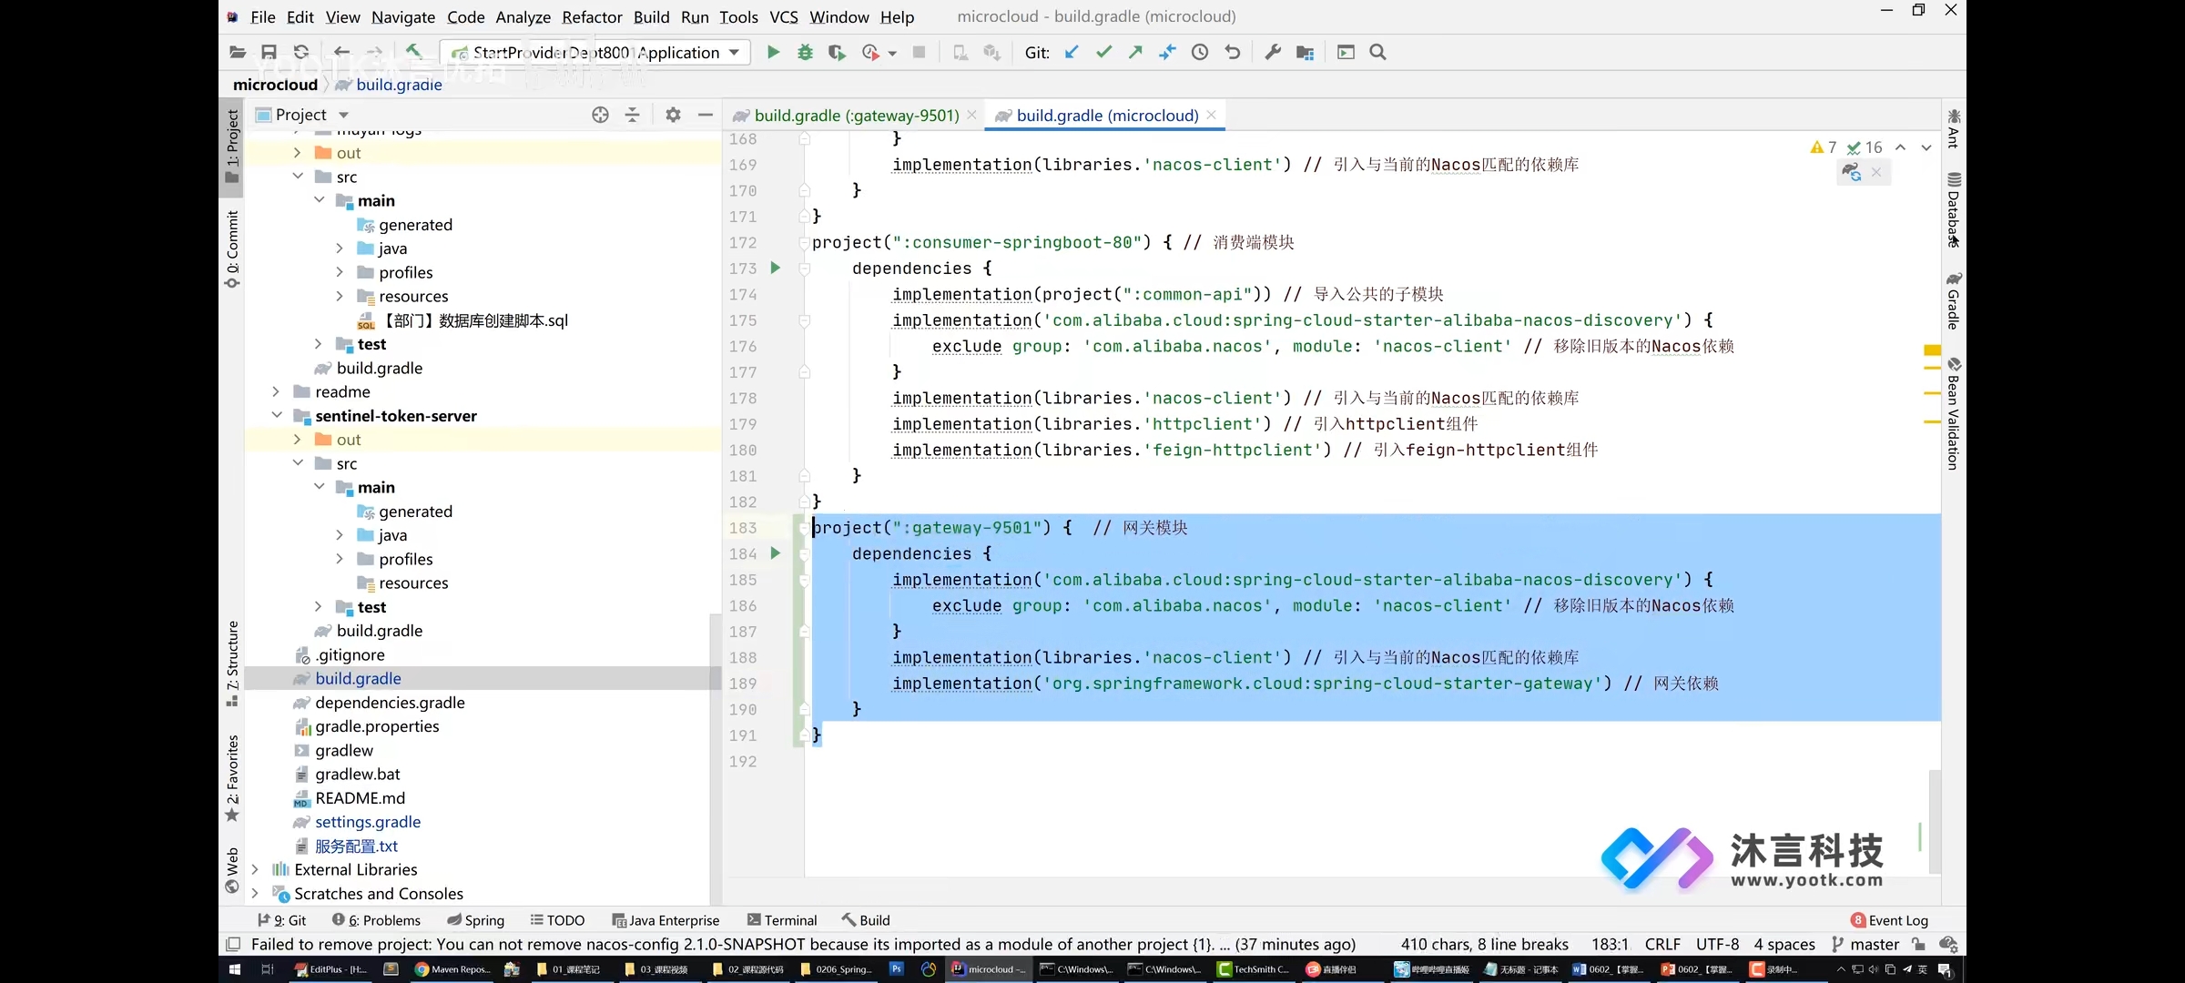Image resolution: width=2185 pixels, height=983 pixels.
Task: Switch to Maven Repos Chrome taskbar item
Action: click(x=452, y=969)
